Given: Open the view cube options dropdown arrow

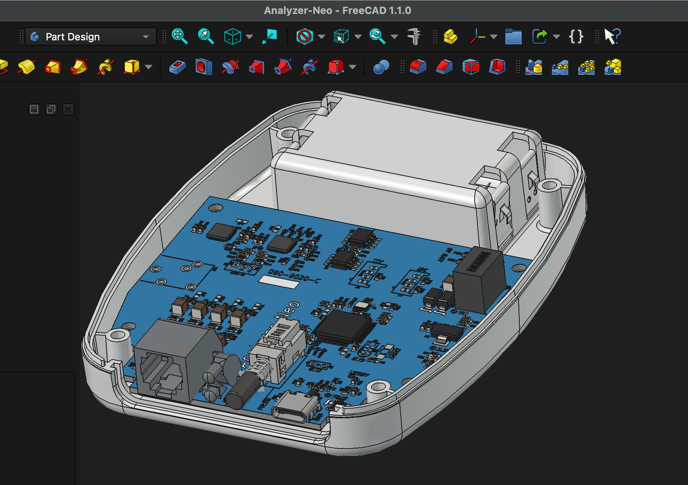Looking at the screenshot, I should tap(250, 36).
